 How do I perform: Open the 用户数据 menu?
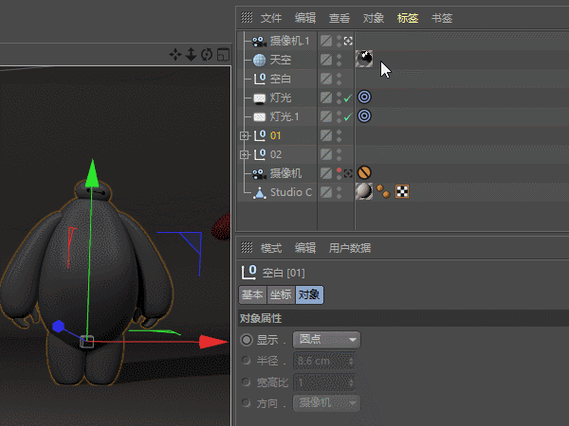(x=349, y=248)
